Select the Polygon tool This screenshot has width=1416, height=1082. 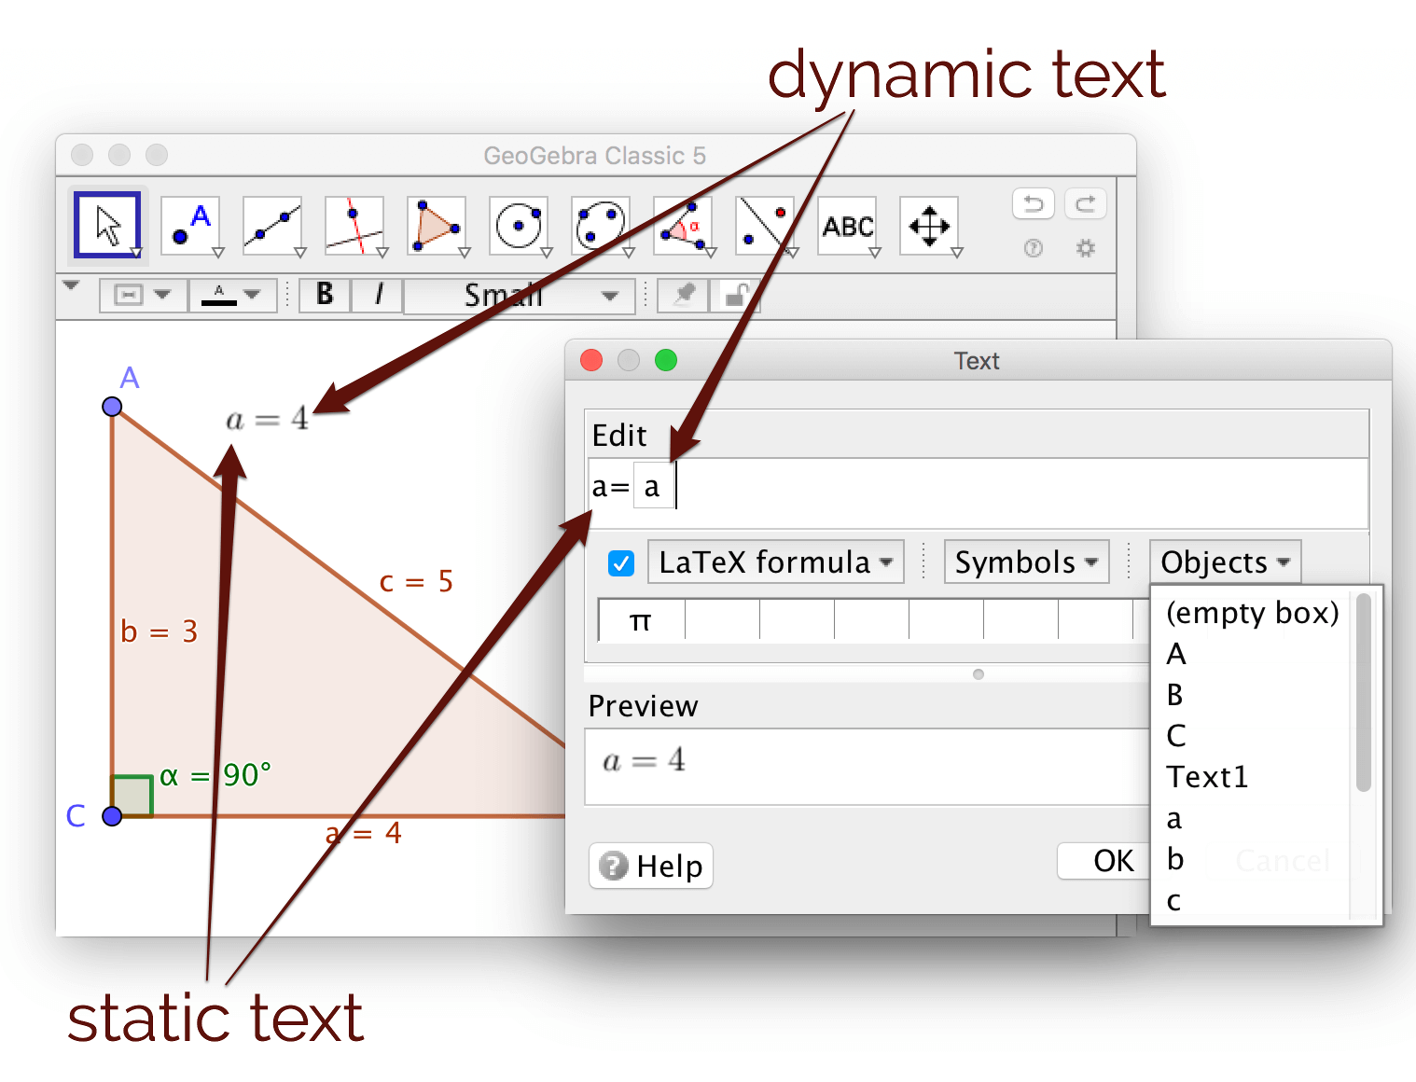point(437,224)
